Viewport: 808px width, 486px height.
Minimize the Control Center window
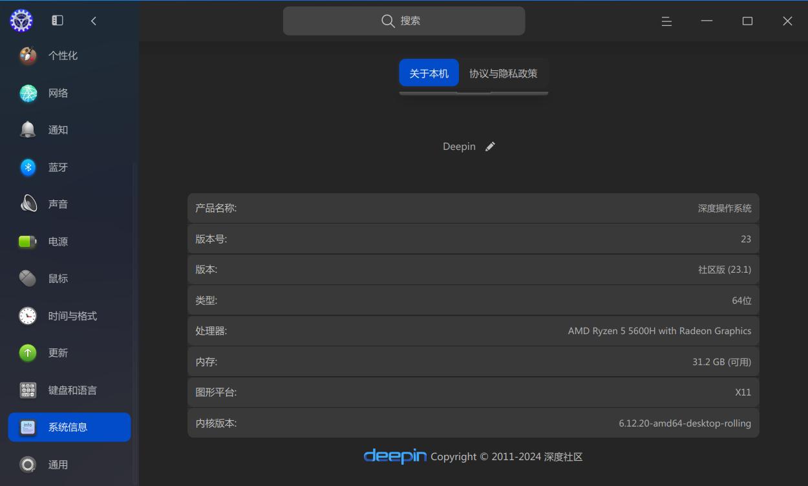pos(707,21)
